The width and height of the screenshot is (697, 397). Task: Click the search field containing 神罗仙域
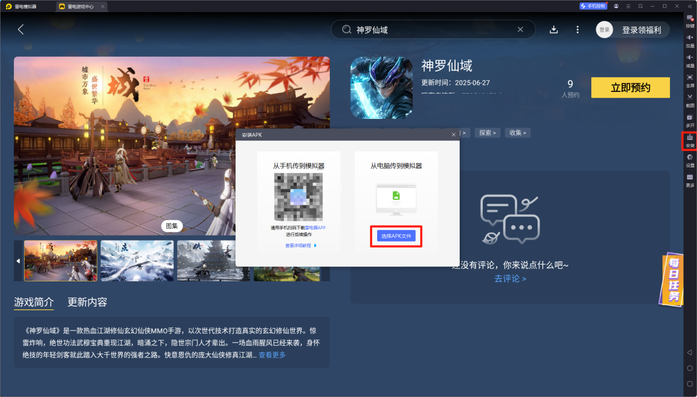pyautogui.click(x=433, y=30)
